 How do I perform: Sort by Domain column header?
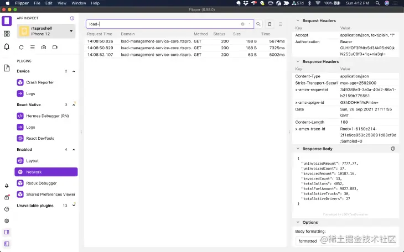click(128, 34)
